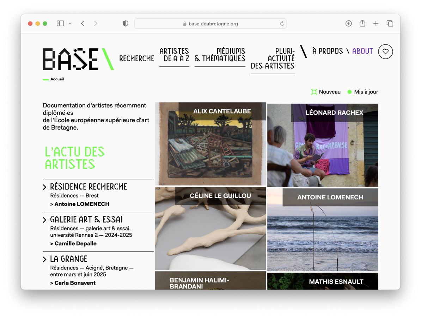421x317 pixels.
Task: Open Recherche in navigation
Action: pos(137,58)
